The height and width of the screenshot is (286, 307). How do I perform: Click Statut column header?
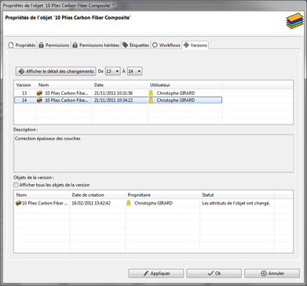237,195
